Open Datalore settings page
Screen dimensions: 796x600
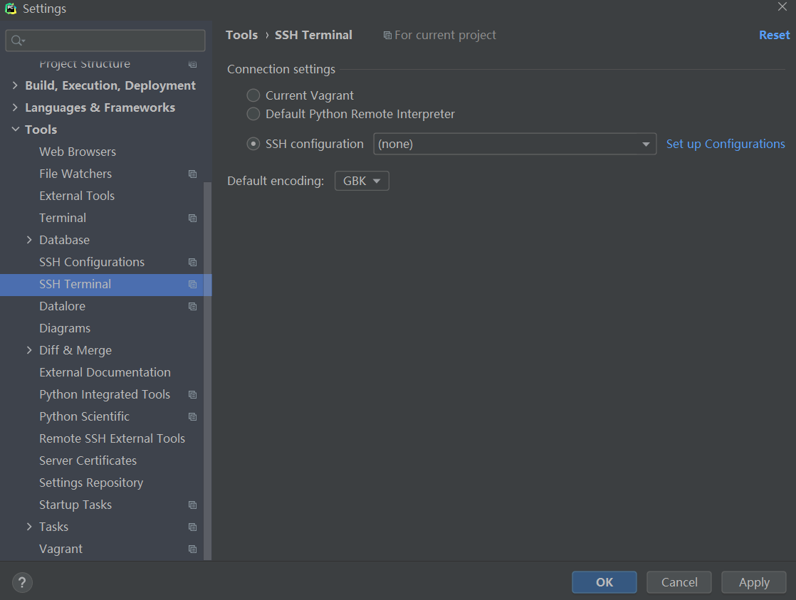click(x=63, y=306)
